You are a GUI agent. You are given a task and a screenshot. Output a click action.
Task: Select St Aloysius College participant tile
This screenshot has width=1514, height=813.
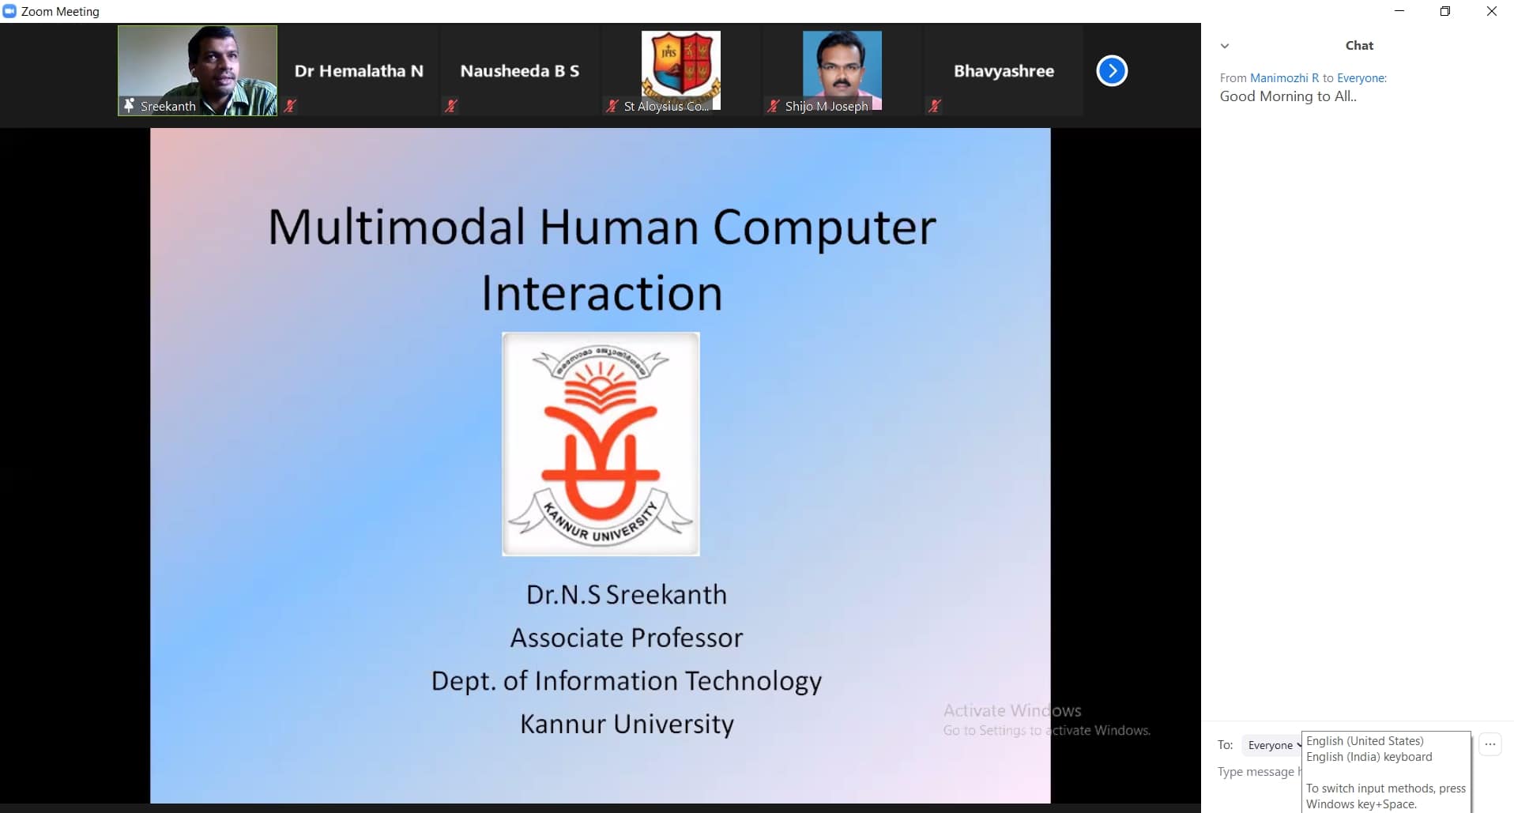click(681, 70)
